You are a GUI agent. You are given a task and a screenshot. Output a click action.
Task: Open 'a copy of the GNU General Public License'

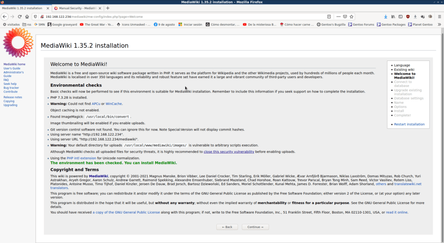click(126, 212)
